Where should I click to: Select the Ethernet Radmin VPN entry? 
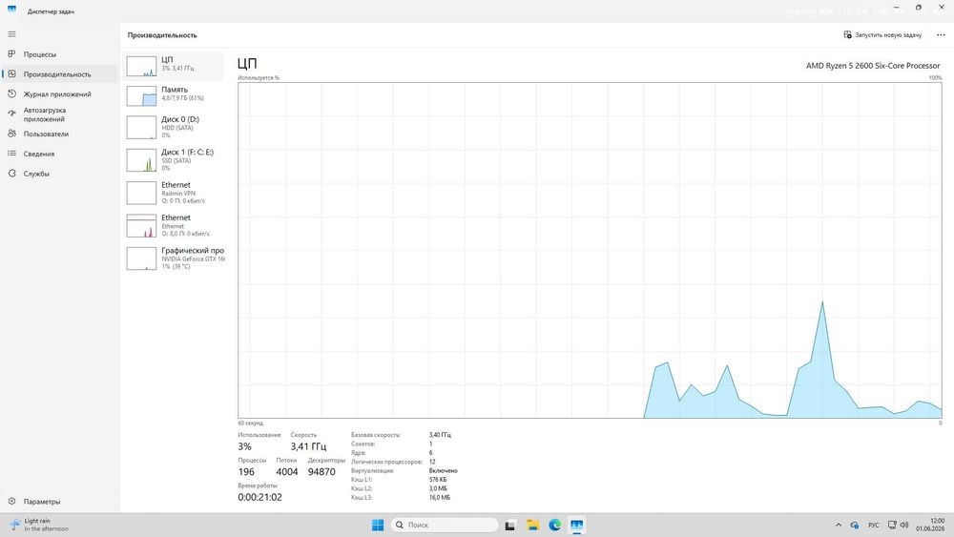(x=174, y=193)
